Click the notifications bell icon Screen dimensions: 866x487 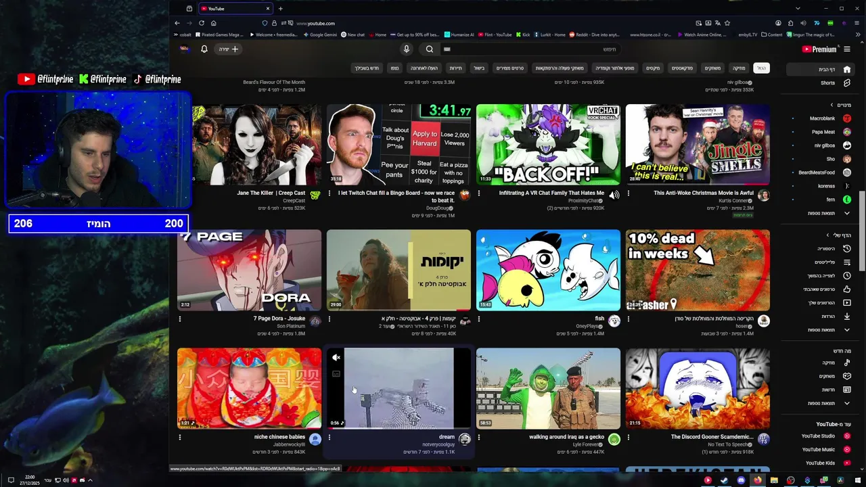coord(204,49)
